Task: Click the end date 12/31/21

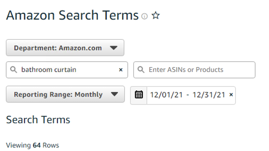Action: pyautogui.click(x=209, y=95)
